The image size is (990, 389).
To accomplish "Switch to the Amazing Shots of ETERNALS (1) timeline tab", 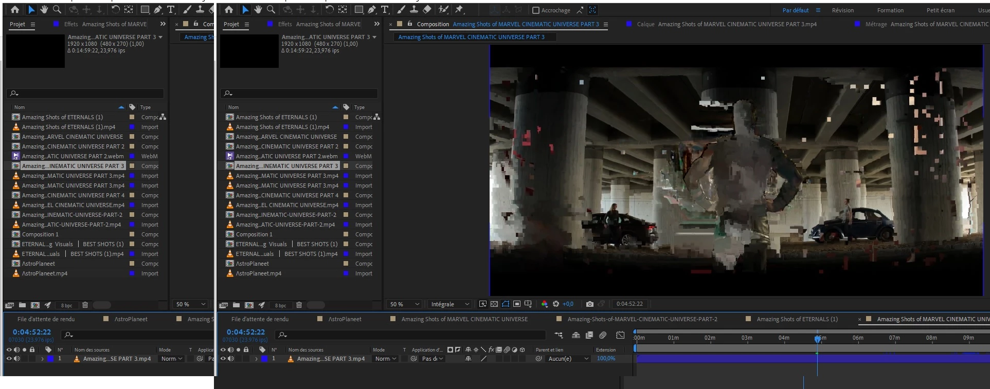I will [x=797, y=319].
